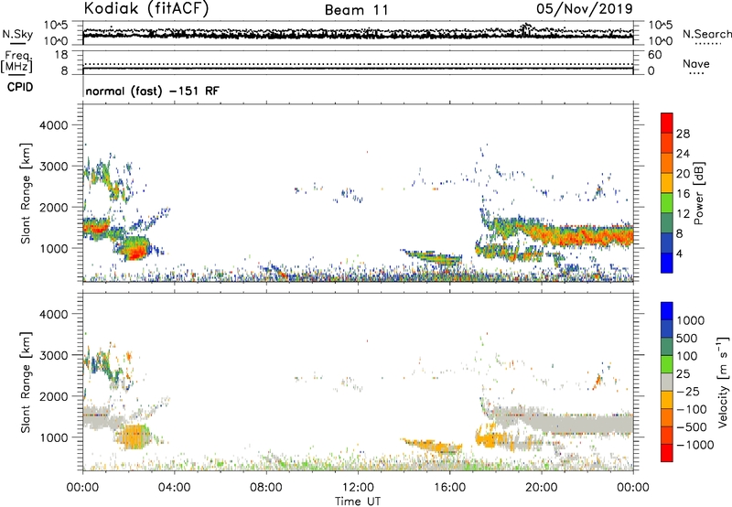
Task: Click the red bottom of the velocity colorbar
Action: click(667, 453)
